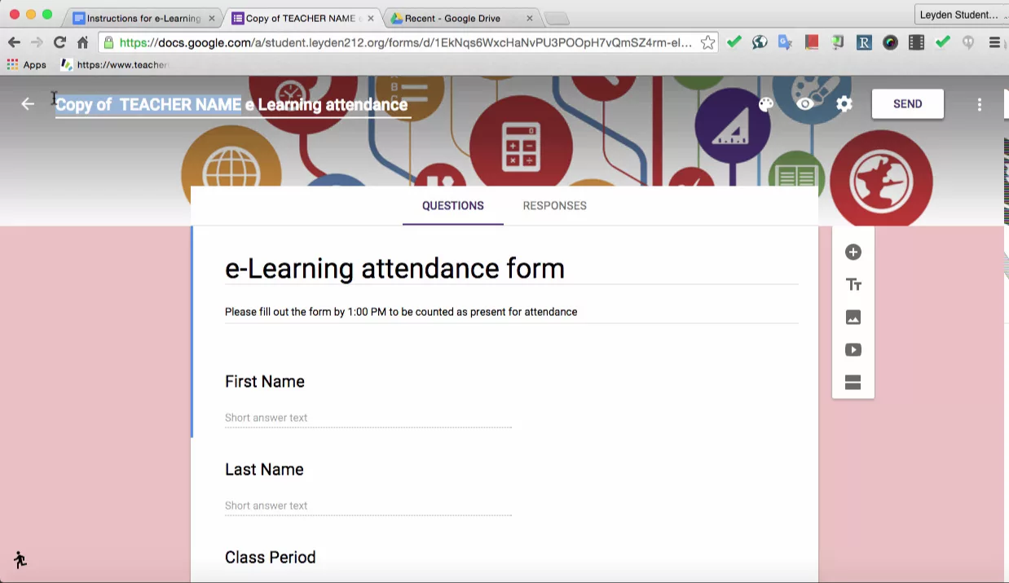Viewport: 1009px width, 583px height.
Task: Switch to the RESPONSES tab
Action: [555, 206]
